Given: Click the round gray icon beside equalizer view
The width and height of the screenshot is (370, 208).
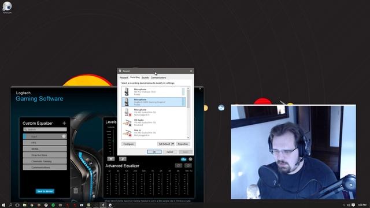Looking at the screenshot, I should (x=190, y=159).
